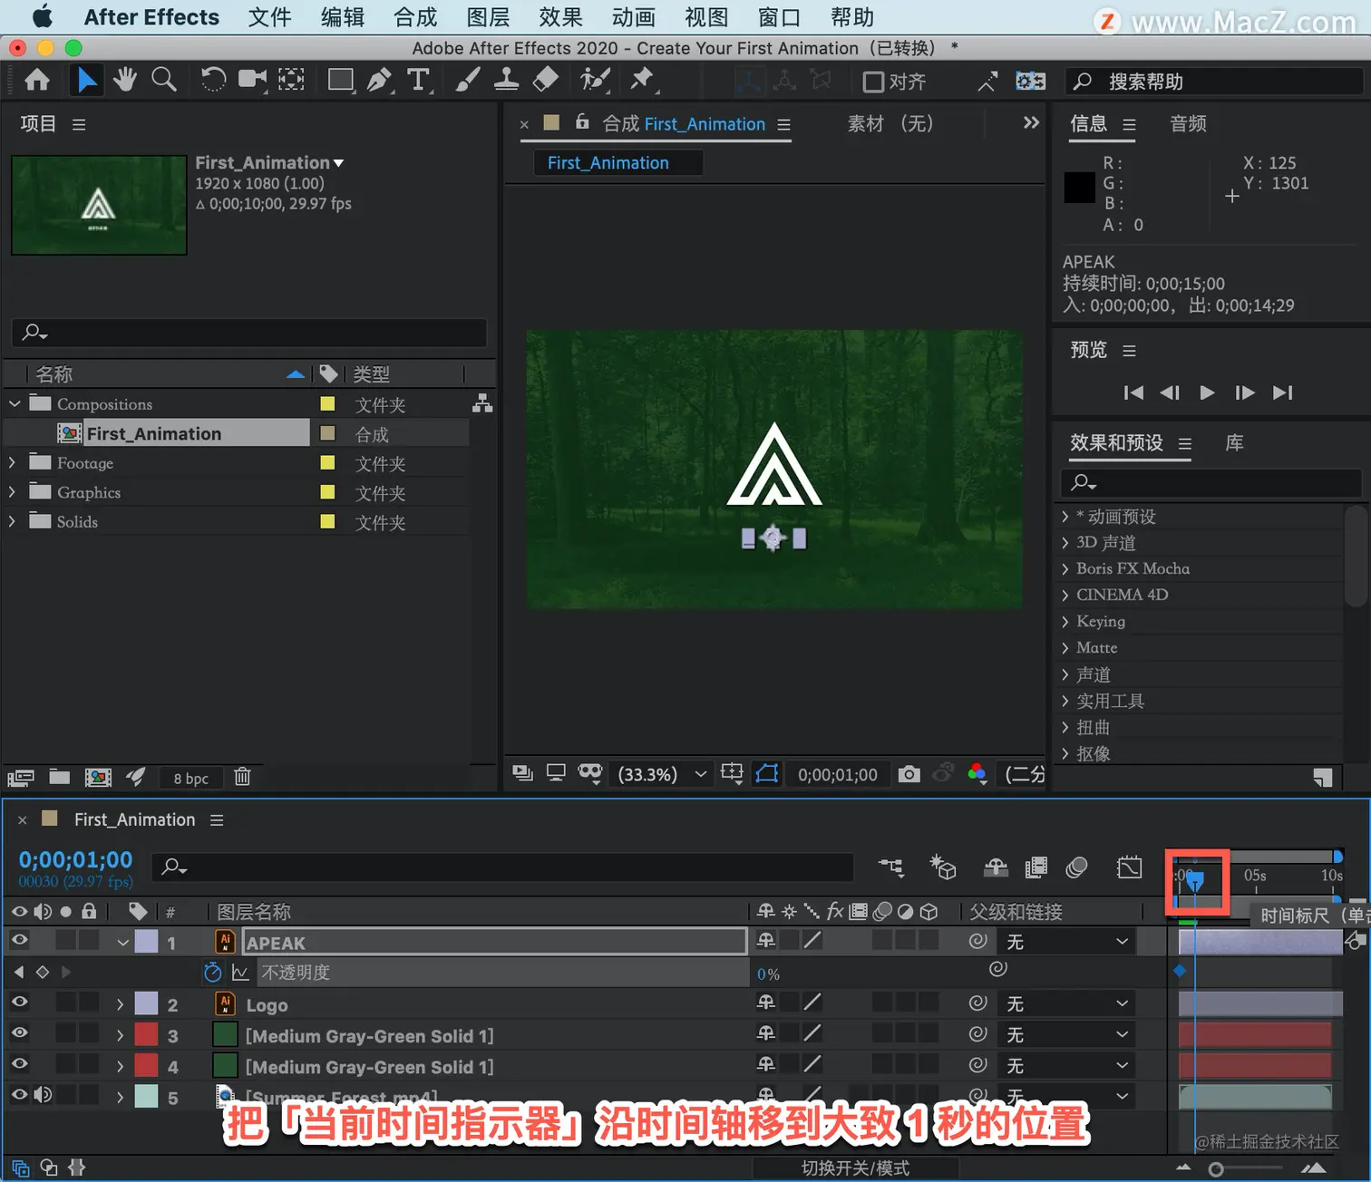Open the 文件 menu

270,17
